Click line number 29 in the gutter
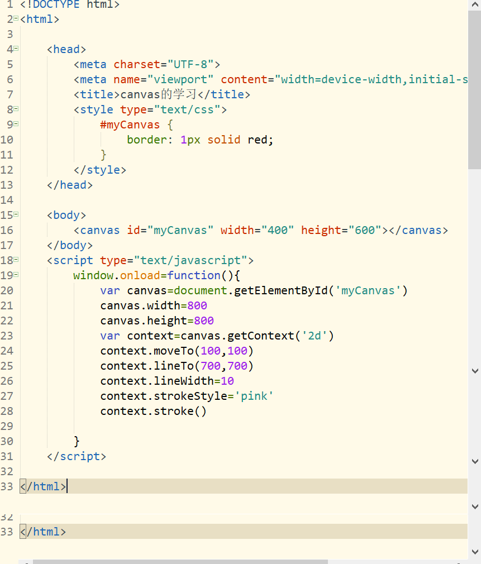The image size is (481, 564). point(7,426)
